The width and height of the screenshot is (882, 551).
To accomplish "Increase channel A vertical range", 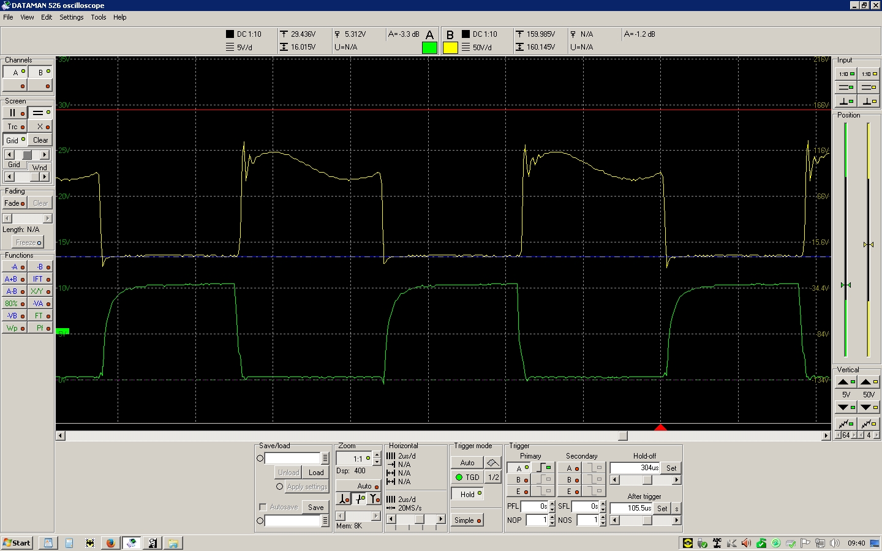I will click(846, 381).
